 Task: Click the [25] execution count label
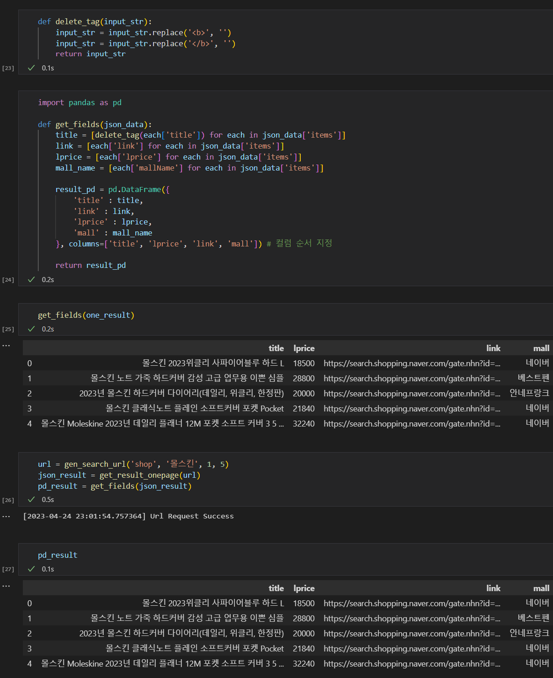pos(8,329)
